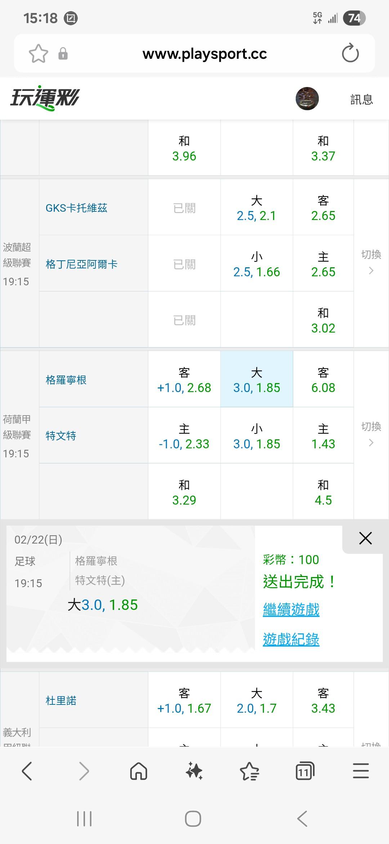
Task: Open the 遊戲紀錄 link
Action: [291, 639]
